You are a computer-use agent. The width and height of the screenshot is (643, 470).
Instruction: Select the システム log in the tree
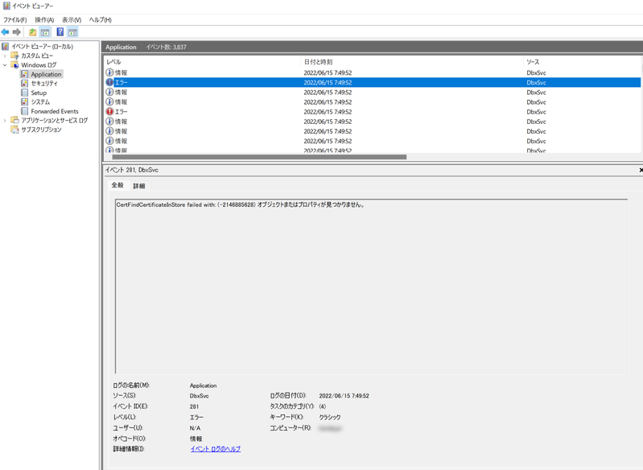(40, 102)
